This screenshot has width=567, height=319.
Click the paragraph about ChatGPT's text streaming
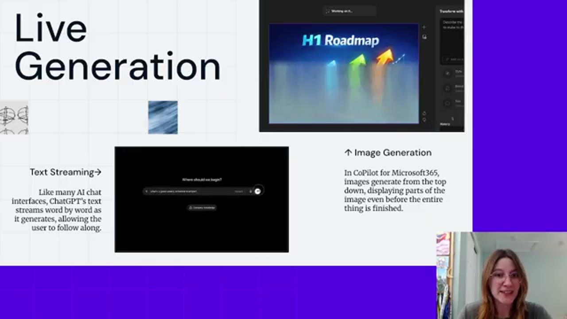coord(57,210)
